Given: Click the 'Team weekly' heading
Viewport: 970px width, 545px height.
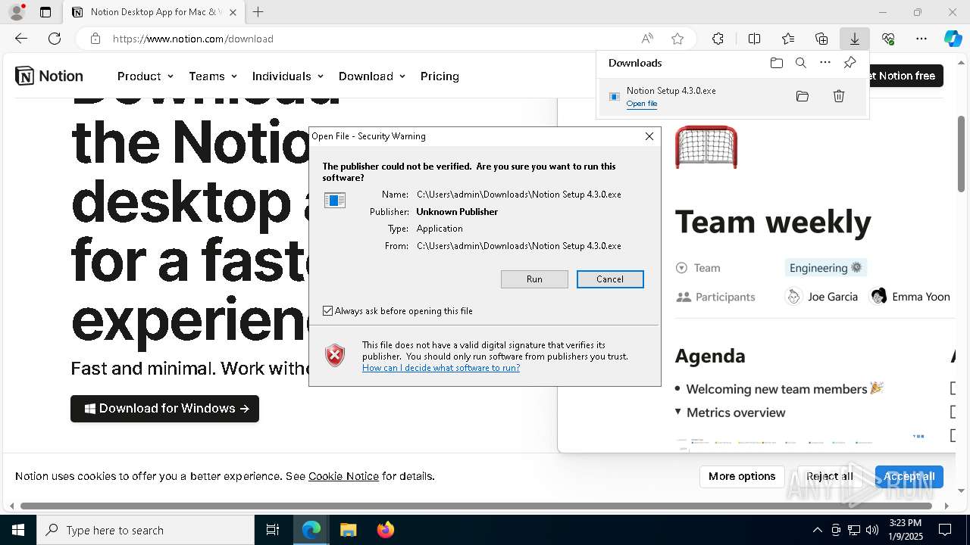Looking at the screenshot, I should [773, 222].
